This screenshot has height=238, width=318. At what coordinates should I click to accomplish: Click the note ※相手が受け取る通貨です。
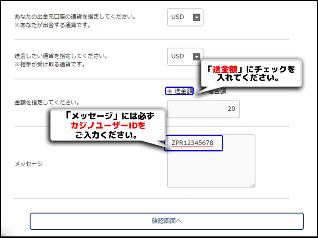[x=50, y=64]
